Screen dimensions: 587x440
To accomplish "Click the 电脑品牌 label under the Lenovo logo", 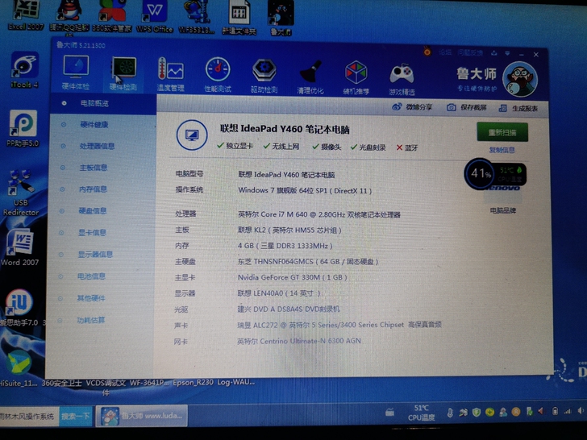I will click(503, 210).
